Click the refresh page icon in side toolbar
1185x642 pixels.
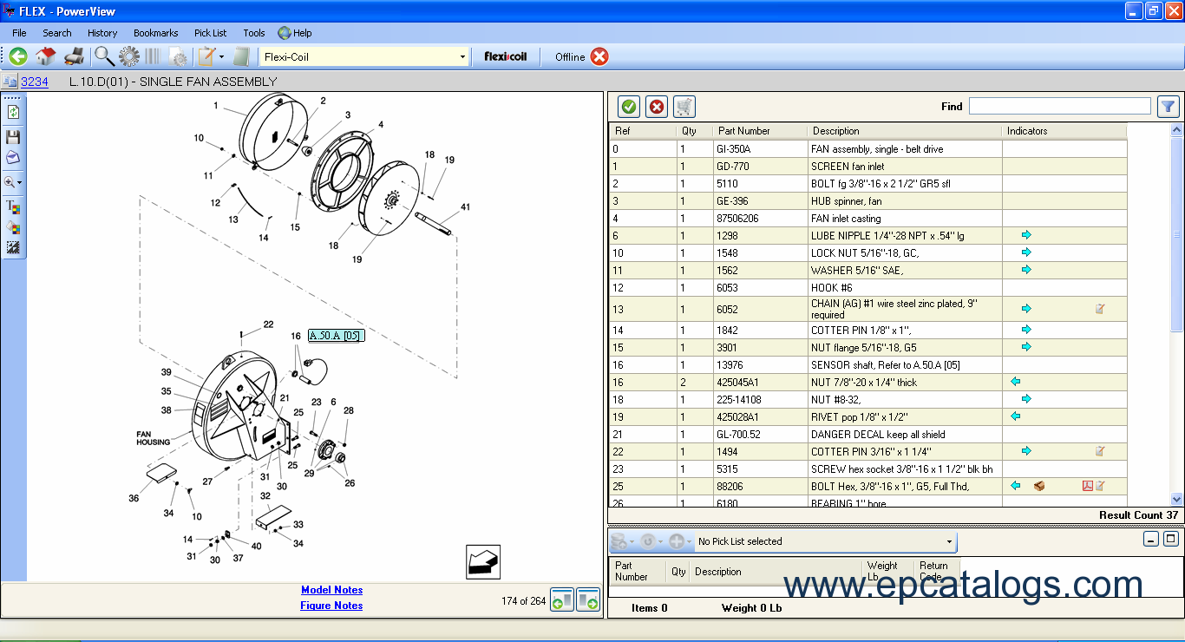(13, 112)
